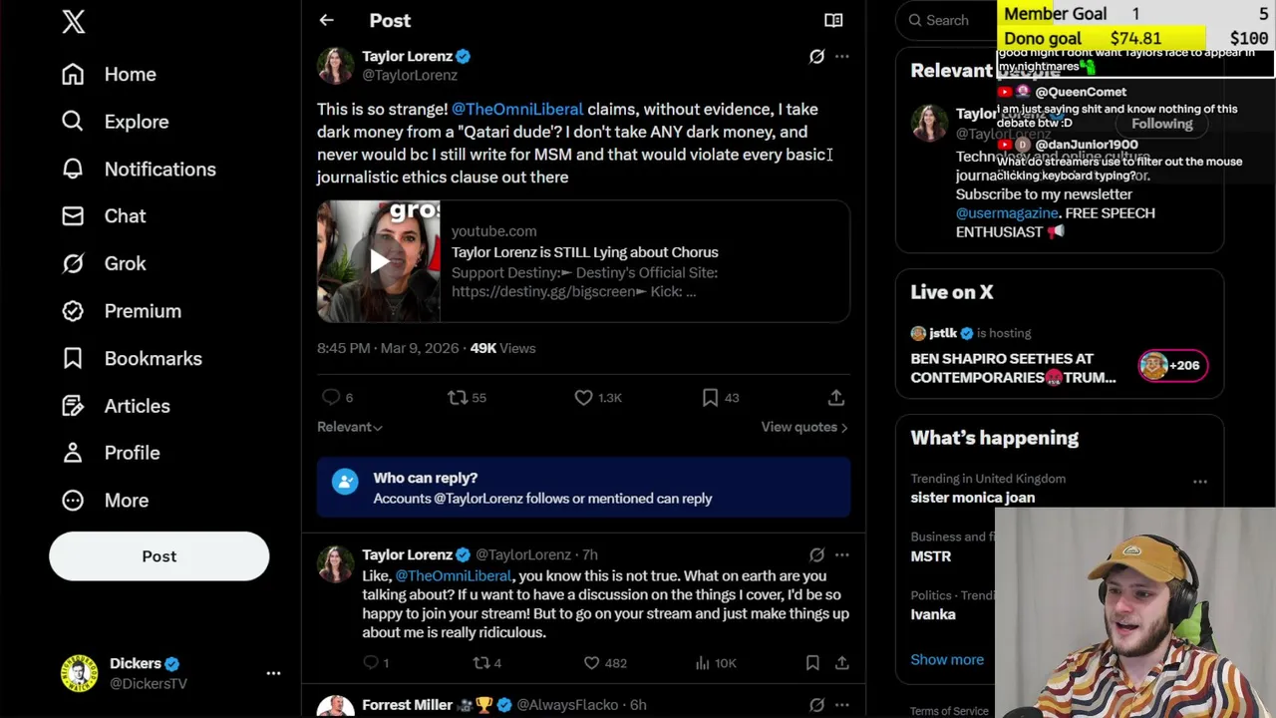Open reader view icon in header

(x=833, y=20)
